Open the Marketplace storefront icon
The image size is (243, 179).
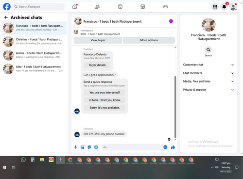coord(142,7)
